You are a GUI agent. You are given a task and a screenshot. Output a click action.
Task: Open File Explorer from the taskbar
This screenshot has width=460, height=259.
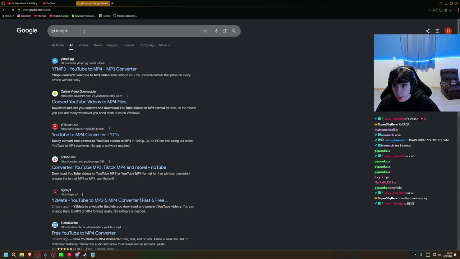22,255
